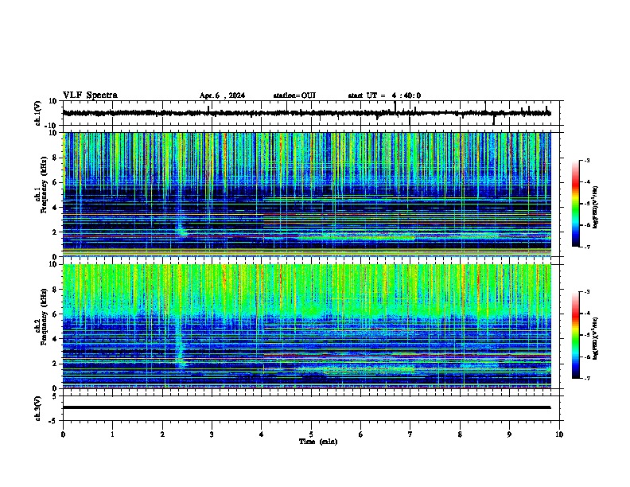Image resolution: width=630 pixels, height=487 pixels.
Task: Click the "-3" label on ch.1 colorbar
Action: [586, 160]
